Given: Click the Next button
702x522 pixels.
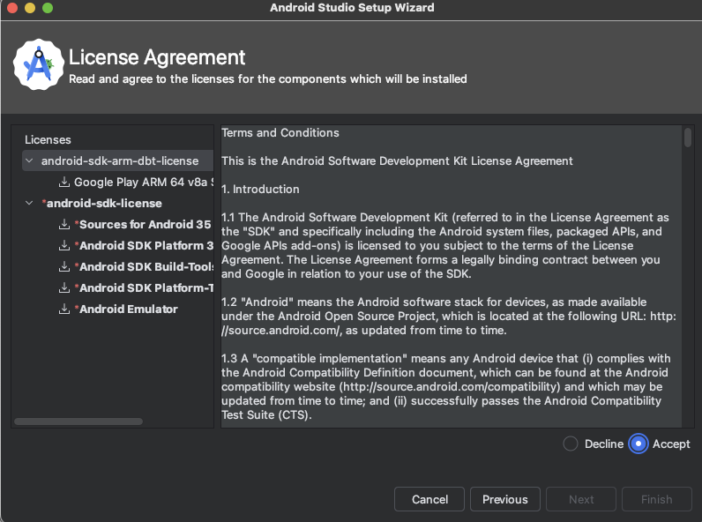Looking at the screenshot, I should click(581, 499).
